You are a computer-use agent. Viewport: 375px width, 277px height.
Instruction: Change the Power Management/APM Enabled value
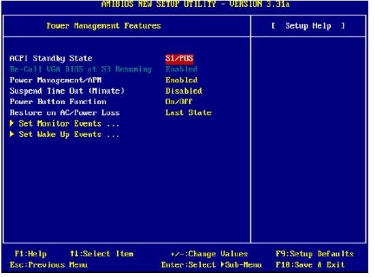[181, 80]
